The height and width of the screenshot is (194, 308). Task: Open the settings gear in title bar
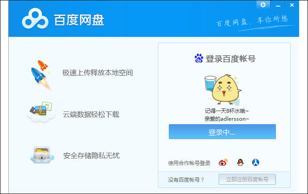click(x=263, y=5)
